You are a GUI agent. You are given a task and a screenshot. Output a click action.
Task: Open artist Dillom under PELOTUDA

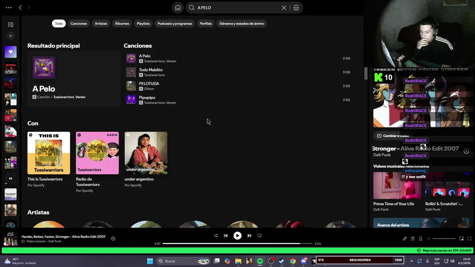click(x=149, y=89)
